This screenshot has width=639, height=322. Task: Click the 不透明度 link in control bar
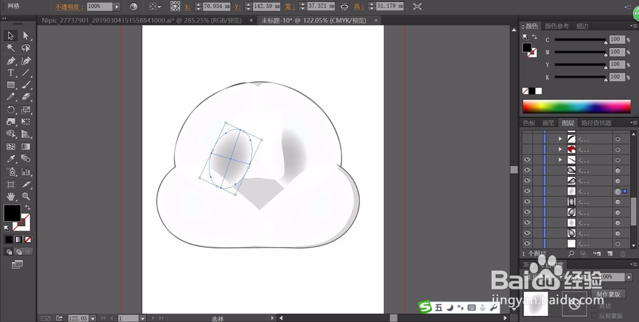70,7
